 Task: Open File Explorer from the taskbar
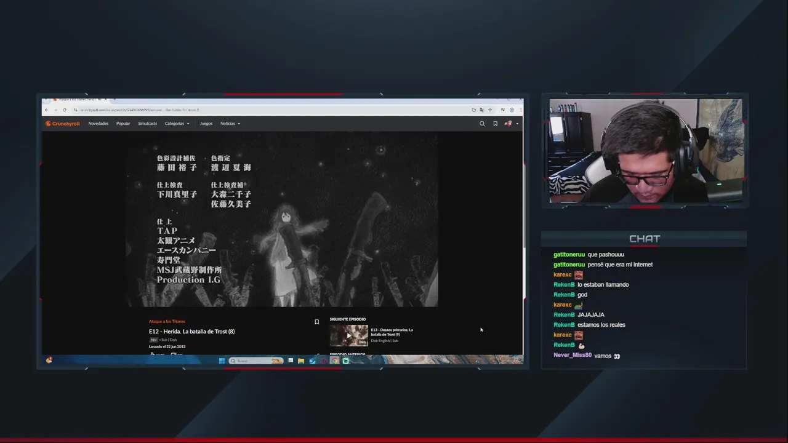tap(301, 361)
